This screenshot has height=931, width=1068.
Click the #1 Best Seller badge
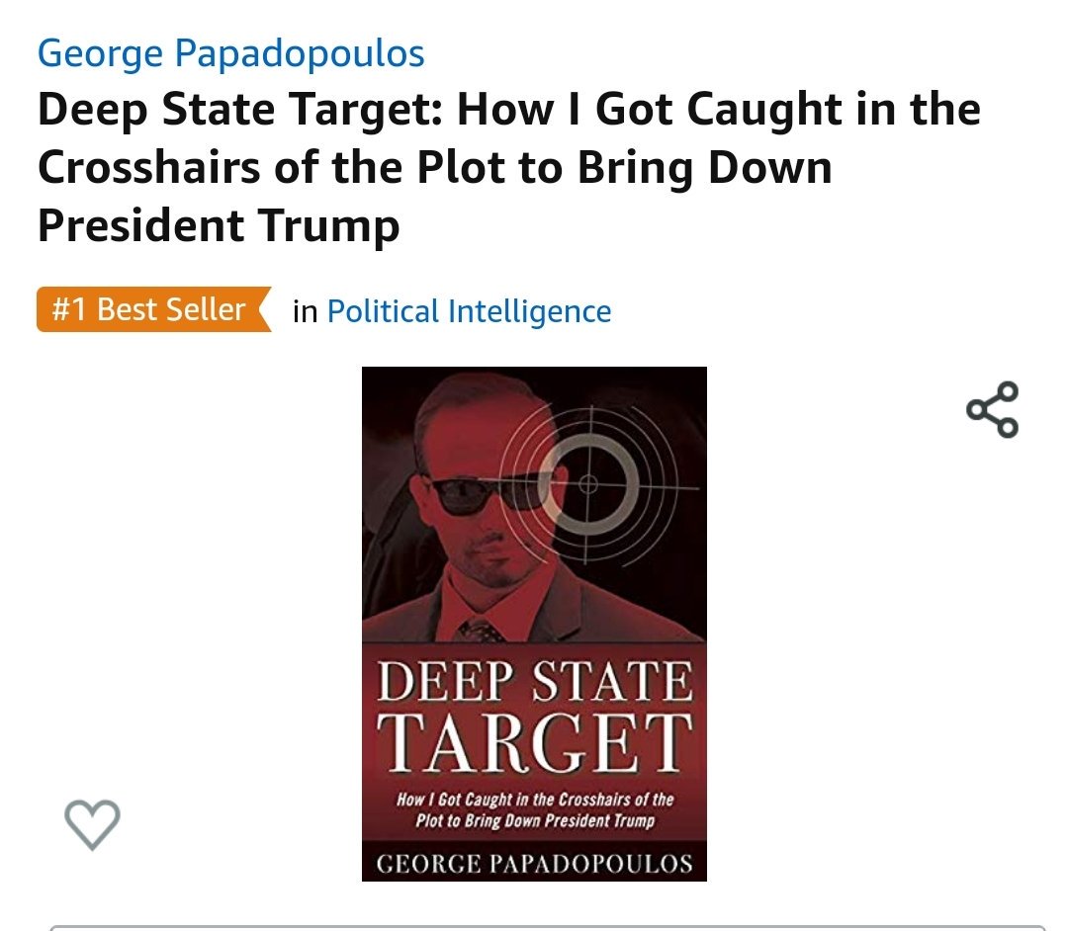point(154,309)
